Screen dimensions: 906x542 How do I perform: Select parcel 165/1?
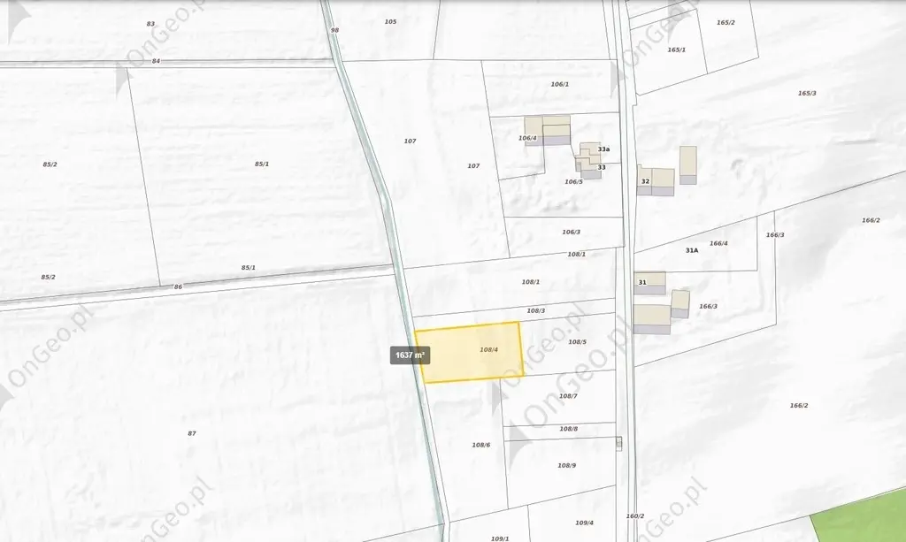point(676,50)
